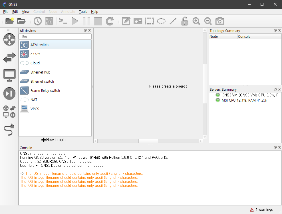Browse switches in the device sidebar
282x214 pixels.
click(x=9, y=58)
